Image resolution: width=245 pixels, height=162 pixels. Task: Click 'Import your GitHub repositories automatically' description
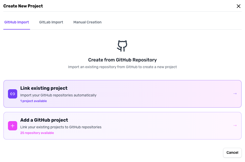click(x=58, y=95)
